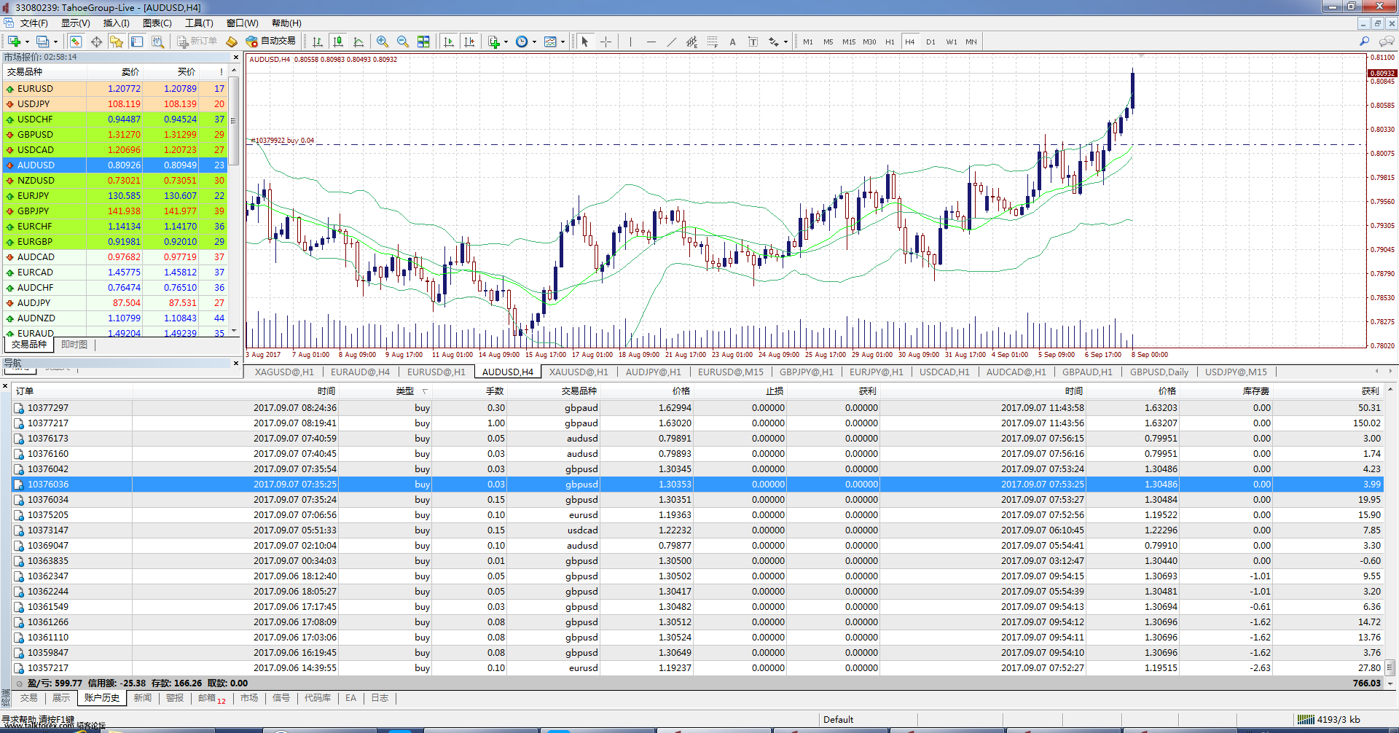Click the New Order (新订单) button
The height and width of the screenshot is (733, 1399).
[197, 42]
